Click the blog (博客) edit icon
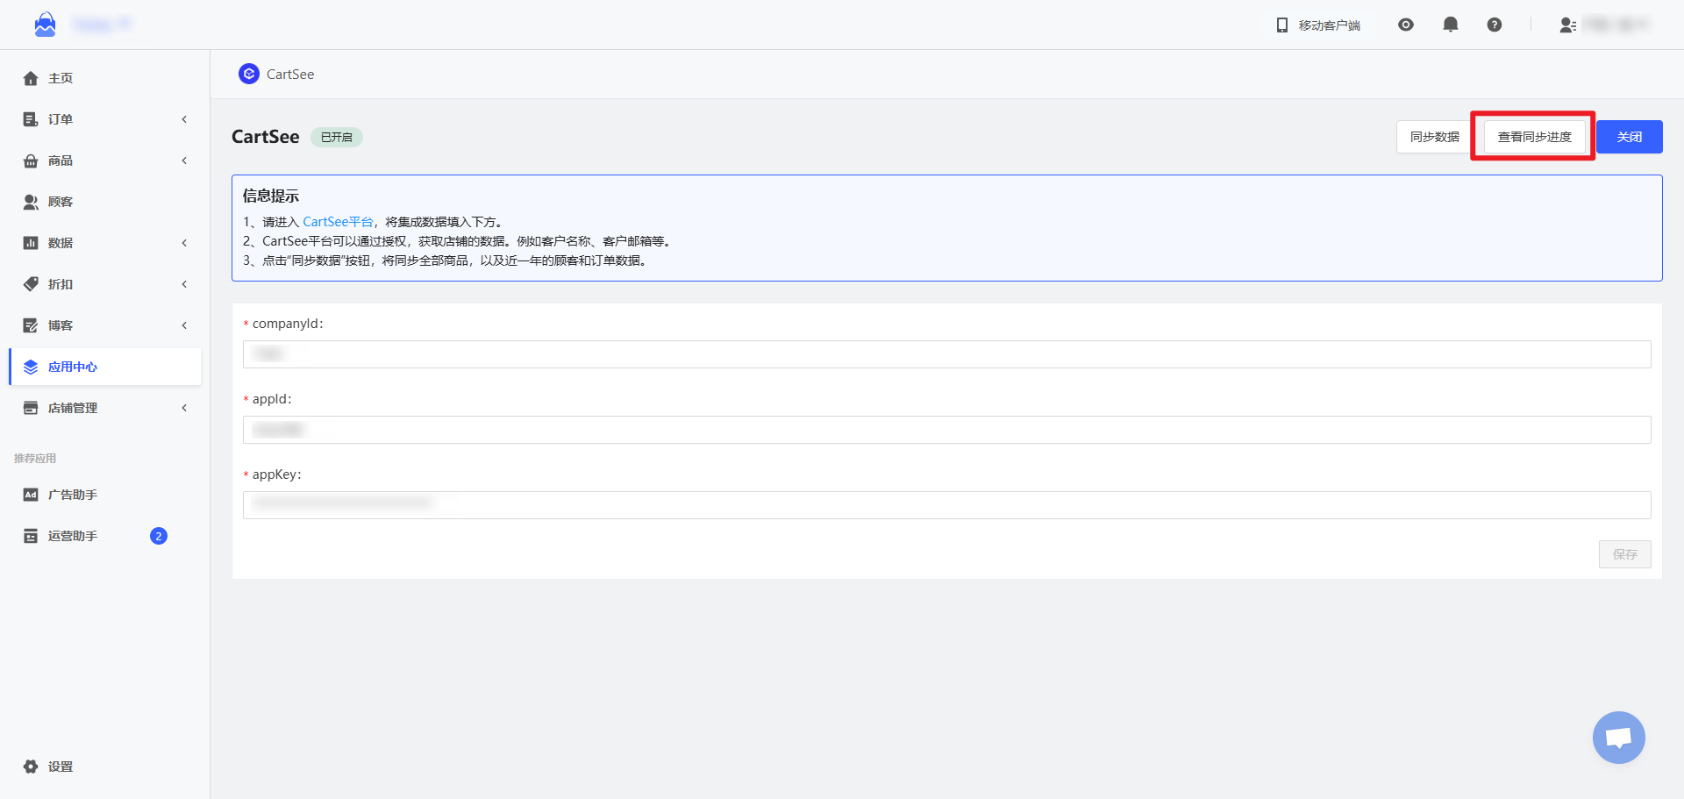 (31, 325)
